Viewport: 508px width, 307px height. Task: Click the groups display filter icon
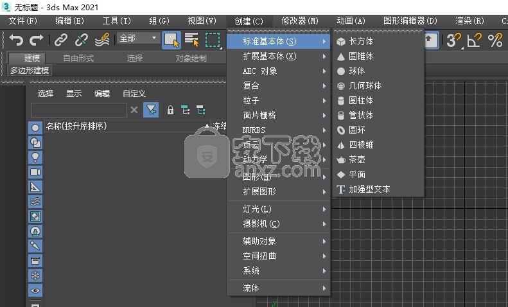coord(35,216)
